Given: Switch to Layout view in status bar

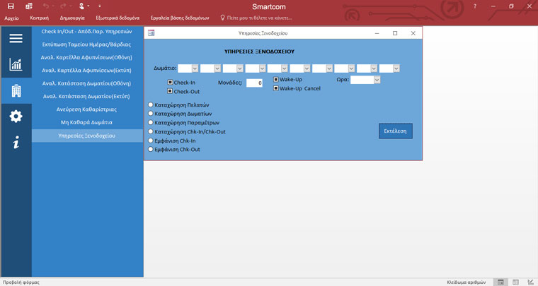Looking at the screenshot, I should 516,282.
